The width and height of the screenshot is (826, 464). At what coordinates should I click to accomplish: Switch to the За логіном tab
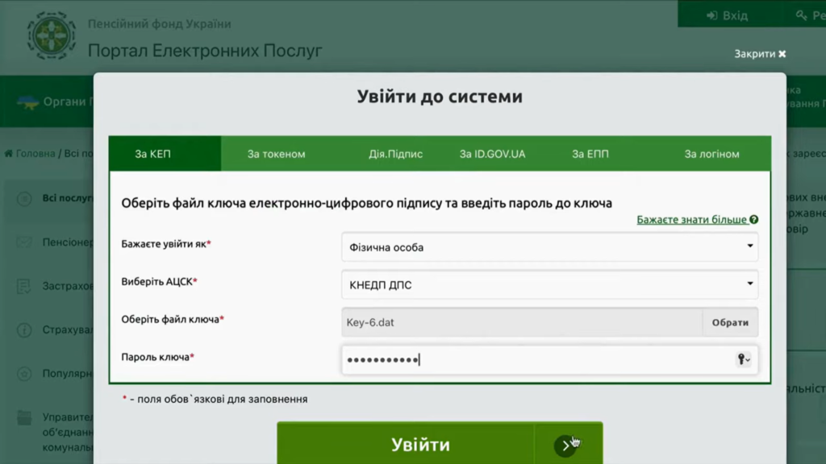pos(711,154)
